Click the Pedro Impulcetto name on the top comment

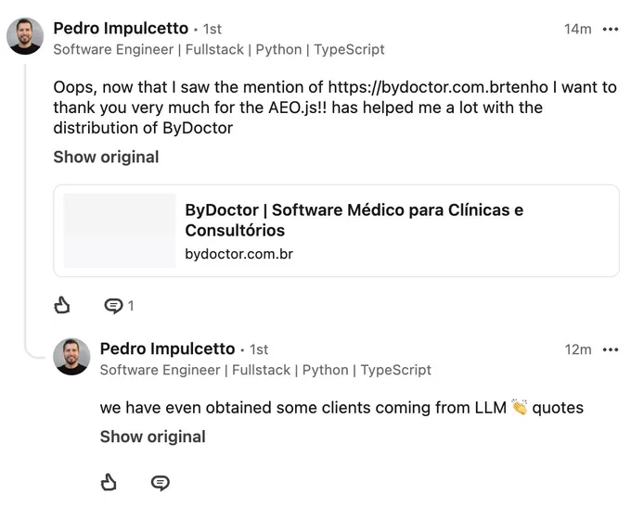[x=121, y=29]
